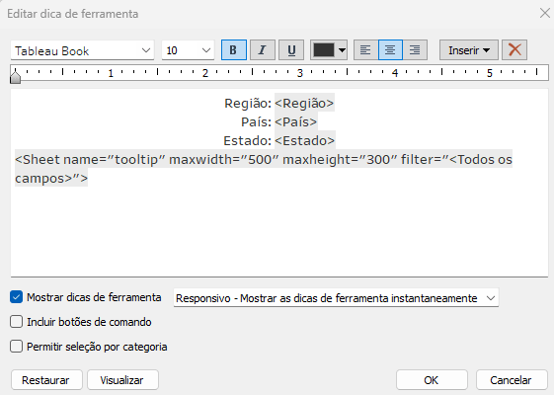554x395 pixels.
Task: Toggle Italic formatting button
Action: [x=262, y=49]
